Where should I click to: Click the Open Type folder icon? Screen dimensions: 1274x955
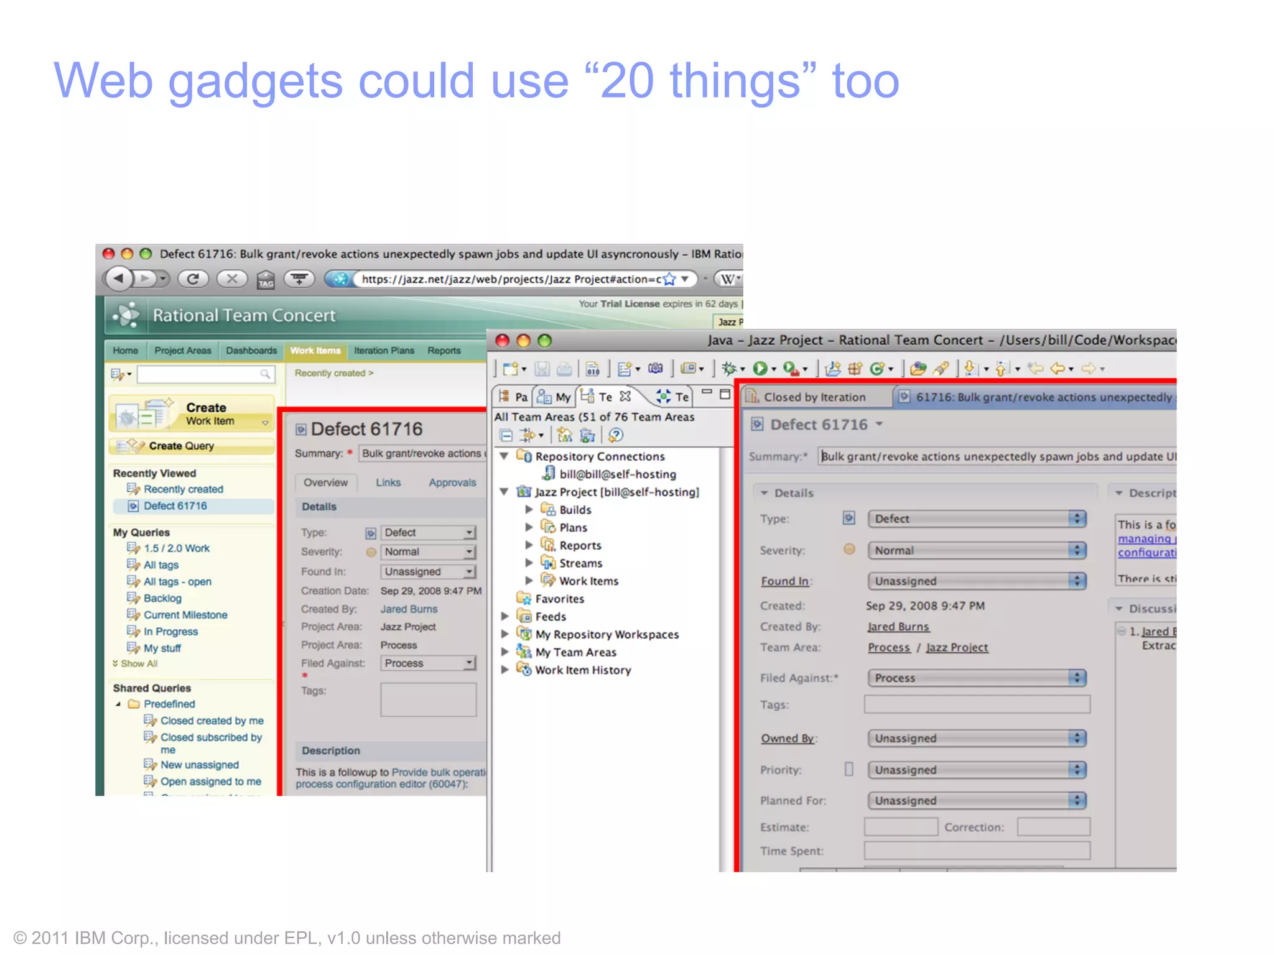click(918, 369)
